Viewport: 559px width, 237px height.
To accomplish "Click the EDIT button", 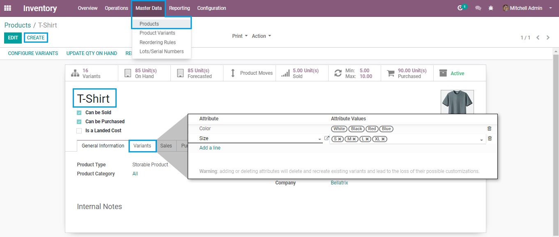I will pyautogui.click(x=13, y=38).
